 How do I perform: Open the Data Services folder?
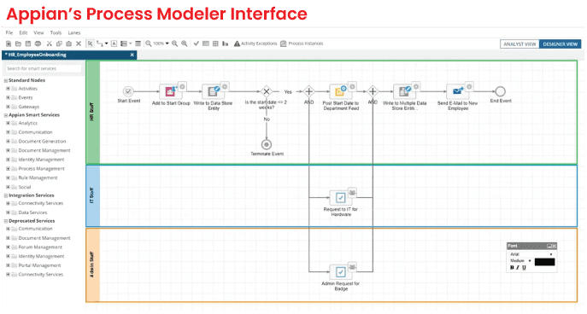tap(32, 212)
